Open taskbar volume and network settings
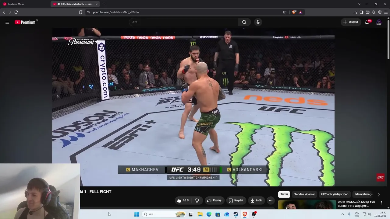390x219 pixels. pos(367,214)
